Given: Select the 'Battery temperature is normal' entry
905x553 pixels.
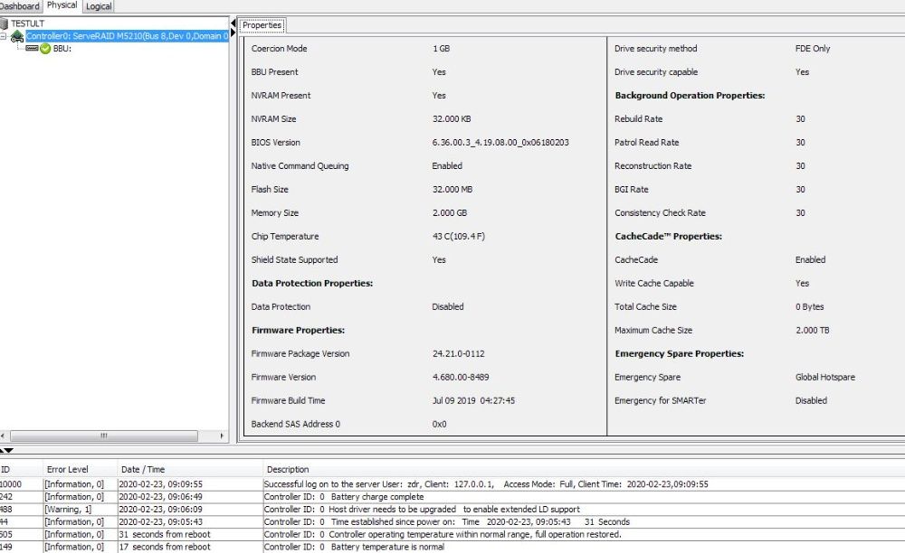Looking at the screenshot, I should click(452, 547).
